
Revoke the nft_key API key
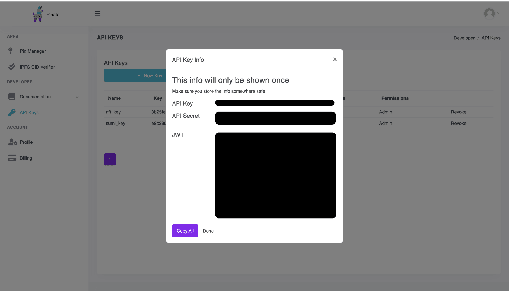pos(458,112)
